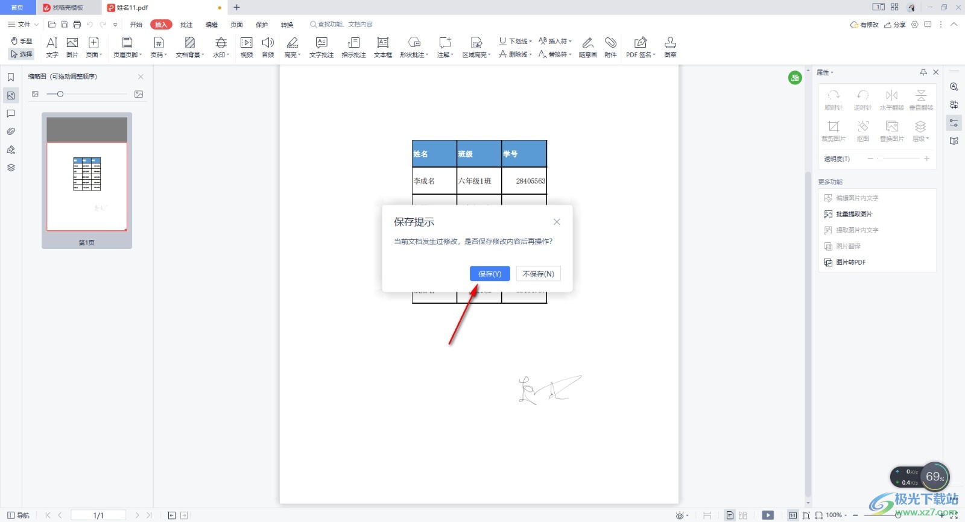Screen dimensions: 965x522
Task: Apply 下划线 underline tool
Action: pyautogui.click(x=516, y=41)
